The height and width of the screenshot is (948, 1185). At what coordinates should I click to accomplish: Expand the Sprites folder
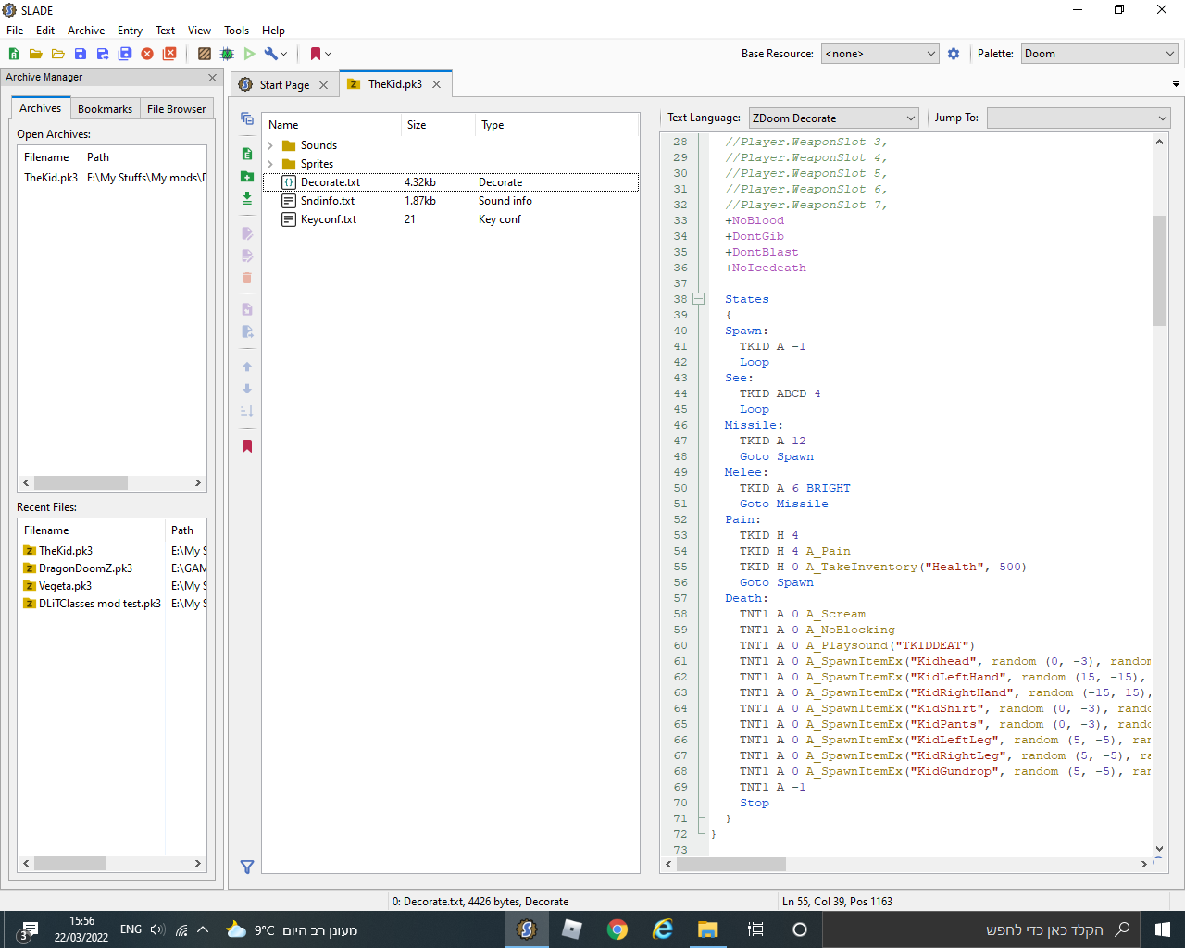[270, 164]
